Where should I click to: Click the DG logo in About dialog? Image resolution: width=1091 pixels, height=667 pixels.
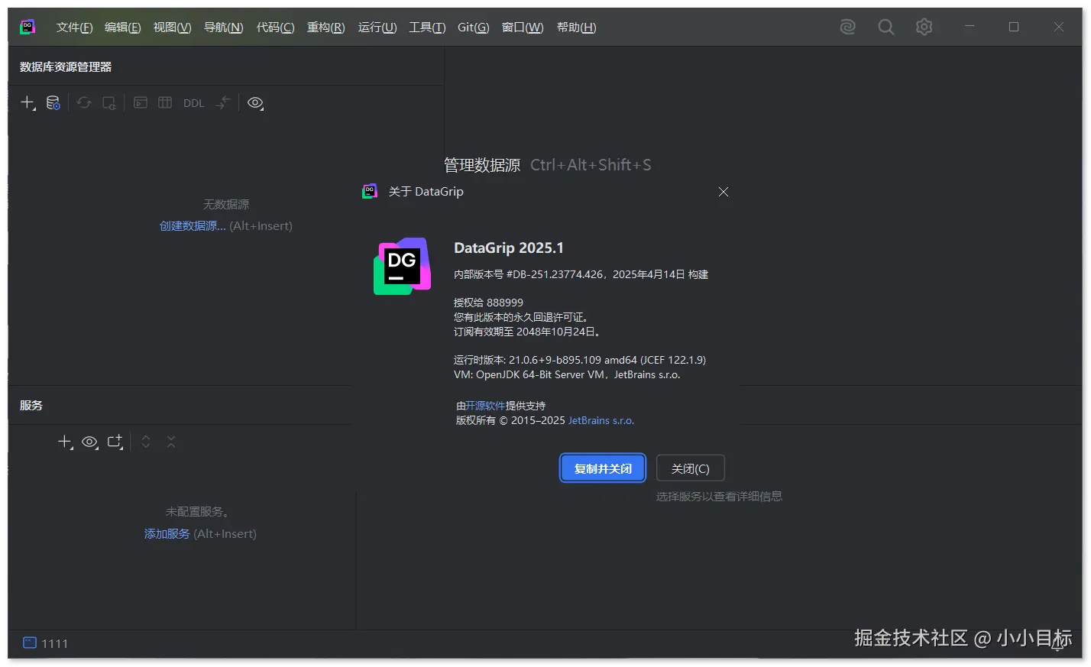pyautogui.click(x=403, y=266)
